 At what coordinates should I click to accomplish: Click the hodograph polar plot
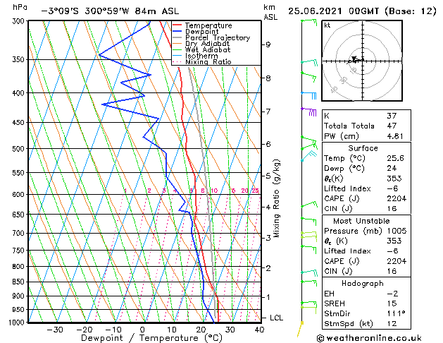pyautogui.click(x=362, y=61)
